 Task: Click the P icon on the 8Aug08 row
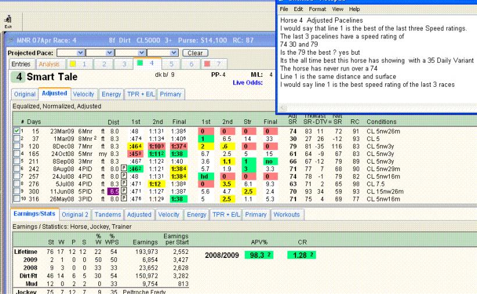[123, 168]
